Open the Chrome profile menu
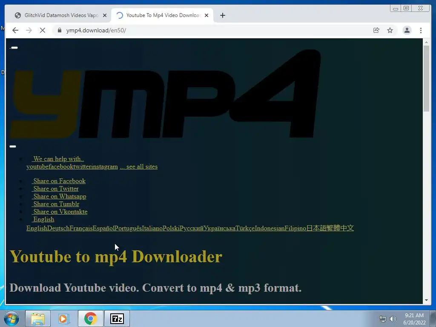The image size is (436, 327). point(407,30)
